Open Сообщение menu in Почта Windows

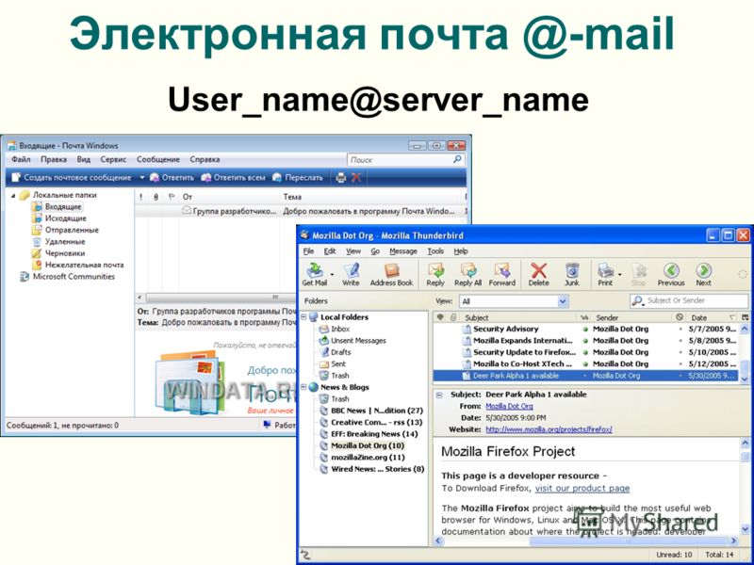[x=157, y=159]
